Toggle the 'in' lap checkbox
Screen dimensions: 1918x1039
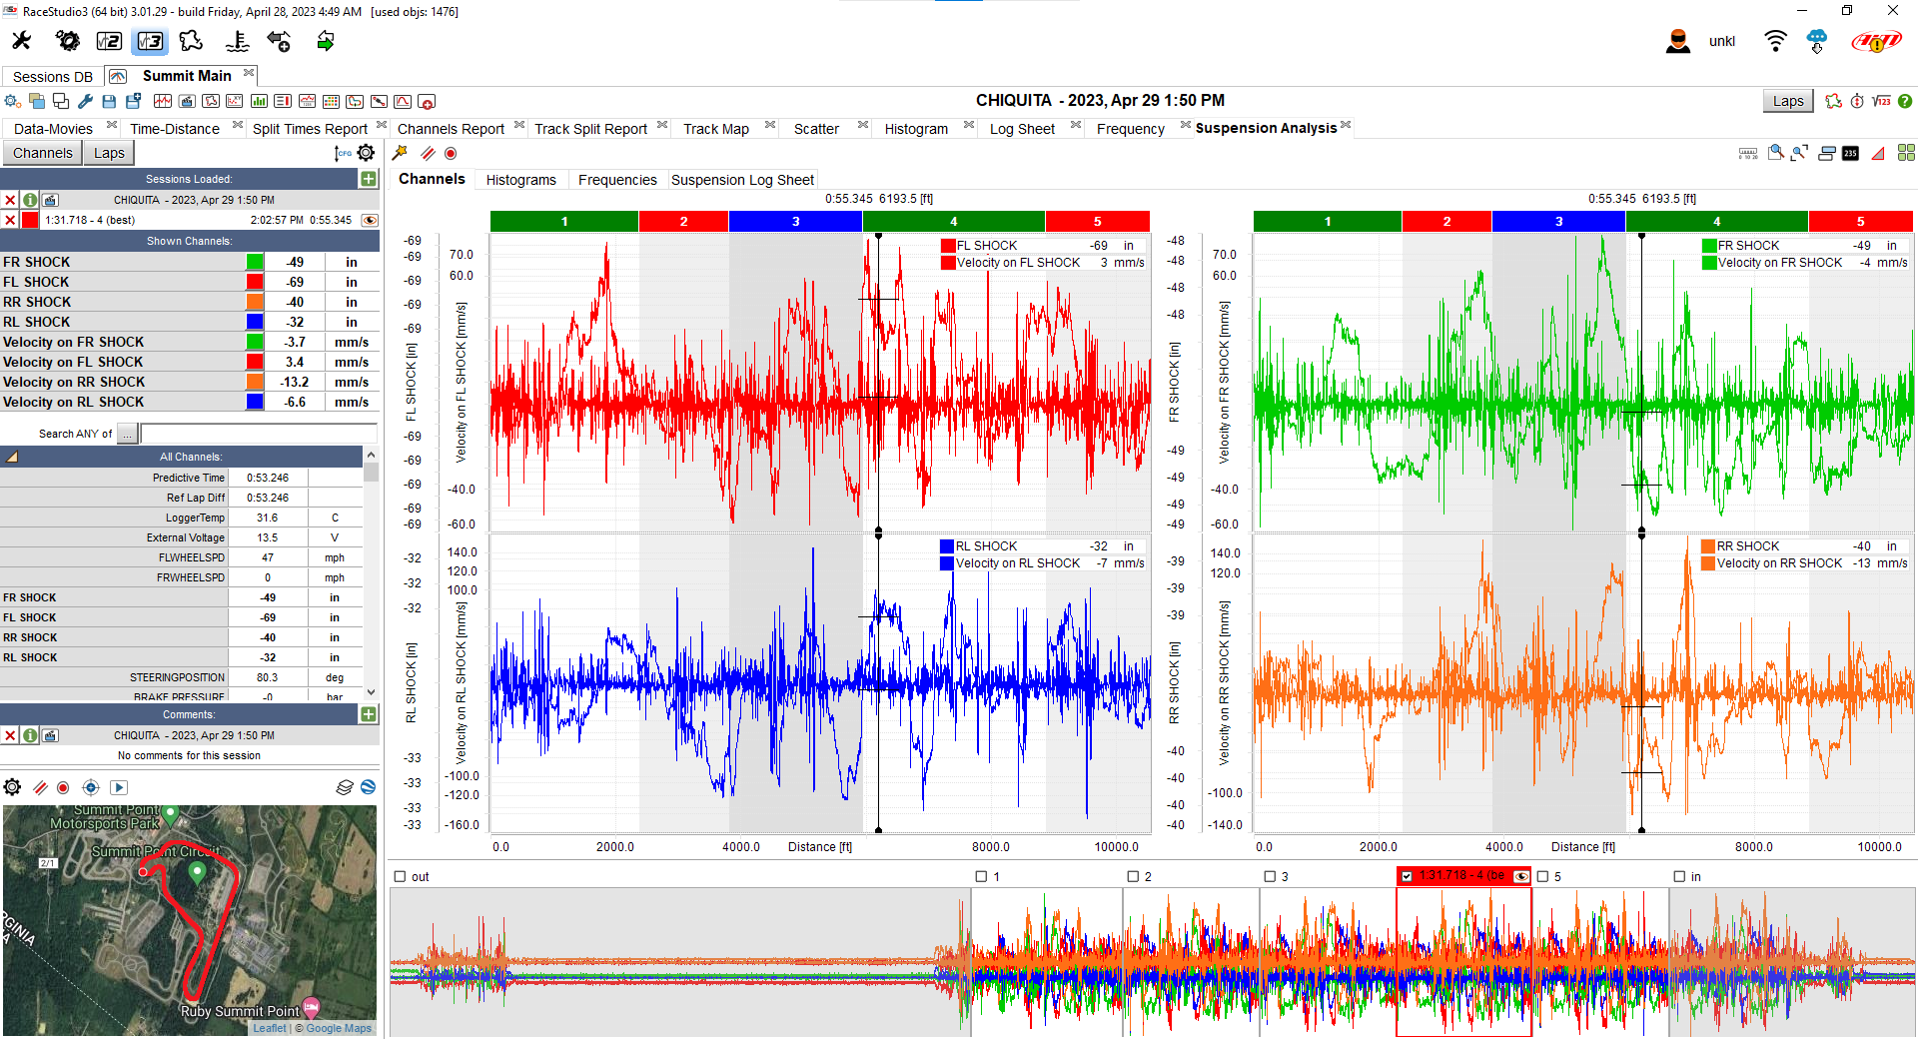pos(1679,876)
